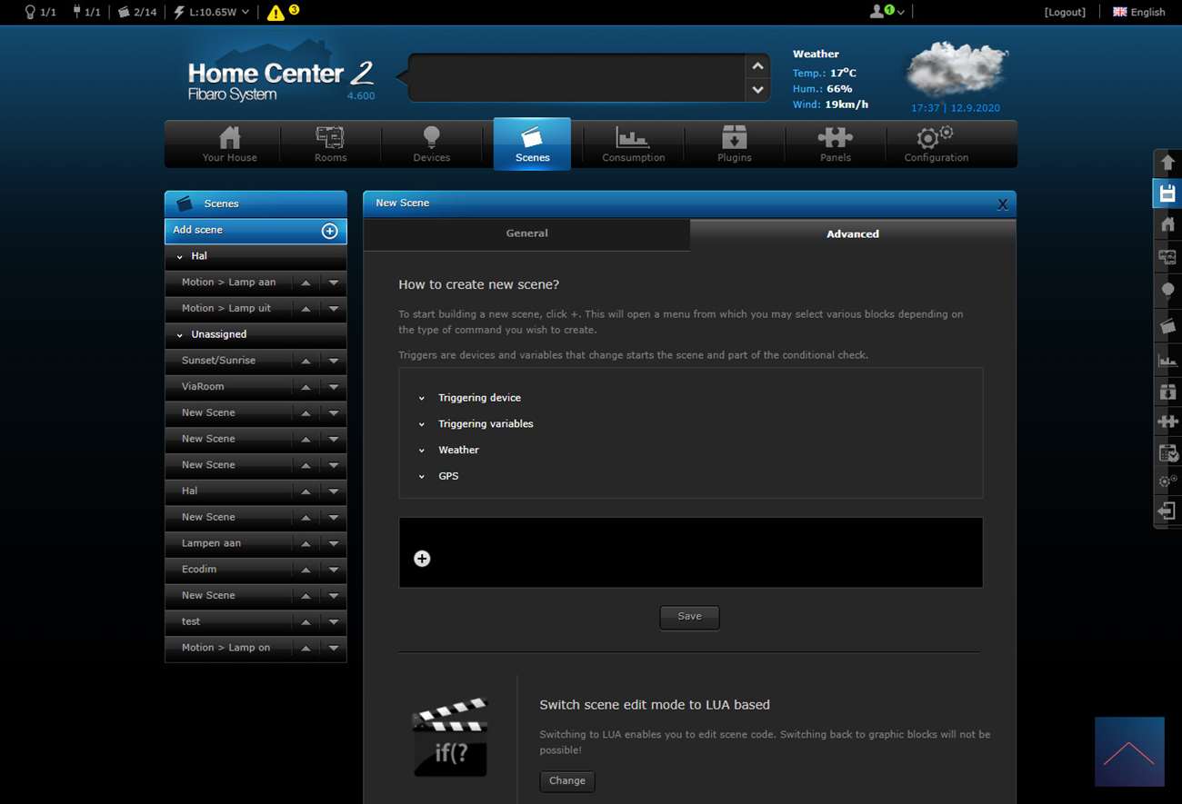Open the Consumption charts section

coord(633,144)
